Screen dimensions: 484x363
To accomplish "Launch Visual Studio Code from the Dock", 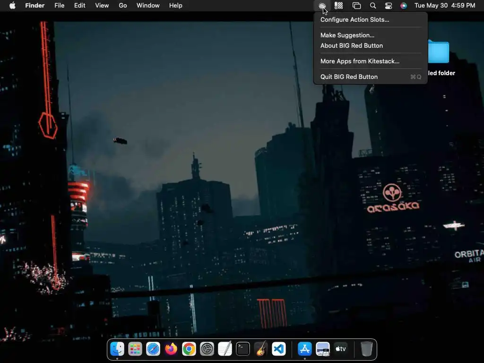I will (279, 349).
